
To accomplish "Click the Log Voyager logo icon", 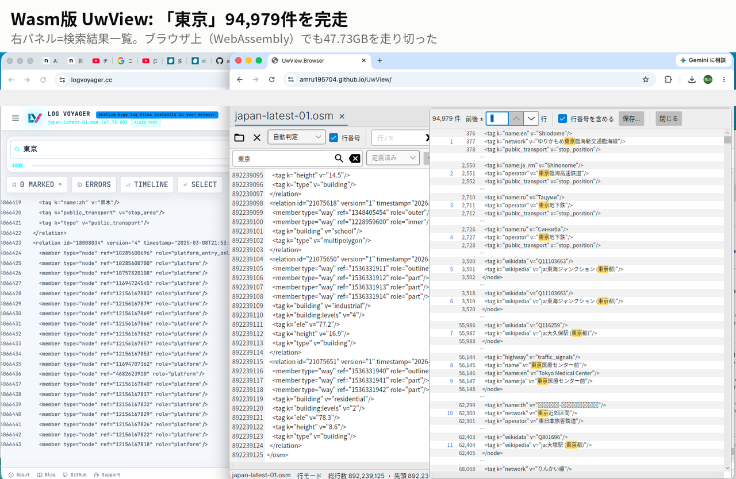I will (35, 118).
